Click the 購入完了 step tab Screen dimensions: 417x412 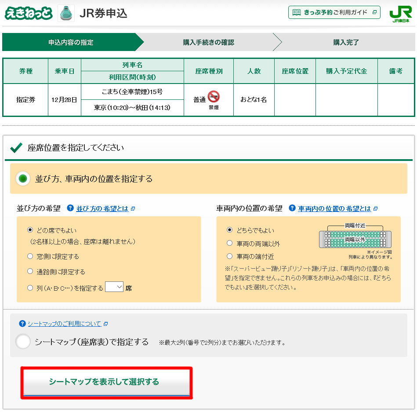[346, 42]
